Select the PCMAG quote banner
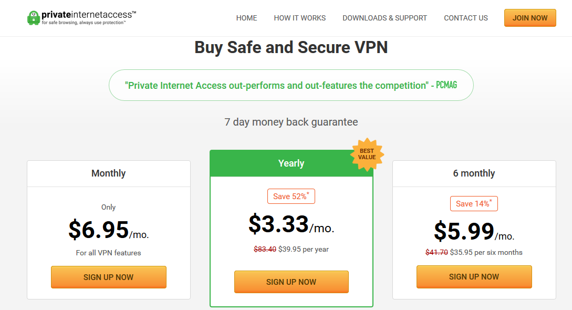The height and width of the screenshot is (310, 572). click(x=291, y=85)
